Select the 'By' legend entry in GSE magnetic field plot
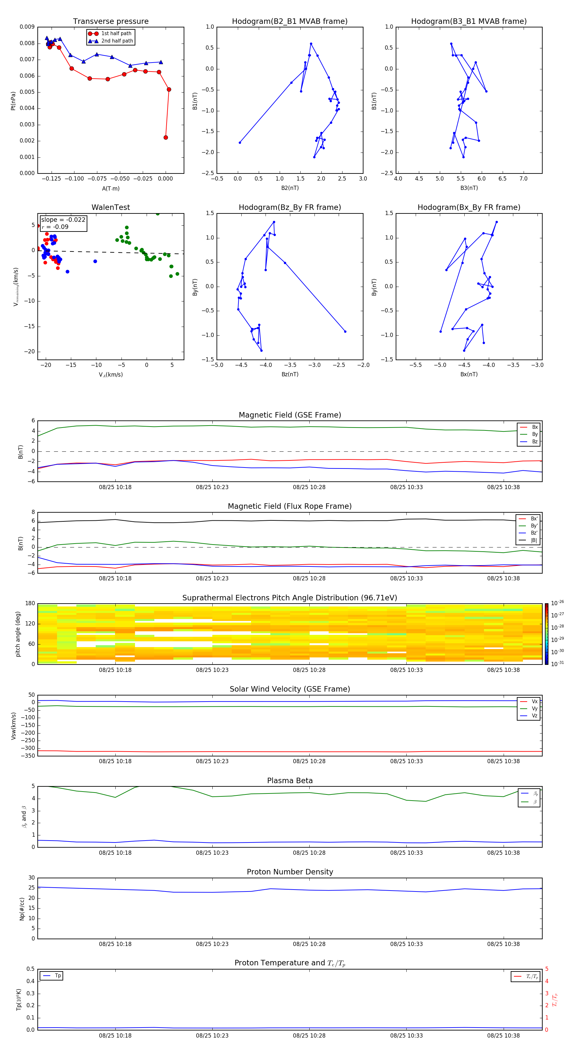 [529, 434]
